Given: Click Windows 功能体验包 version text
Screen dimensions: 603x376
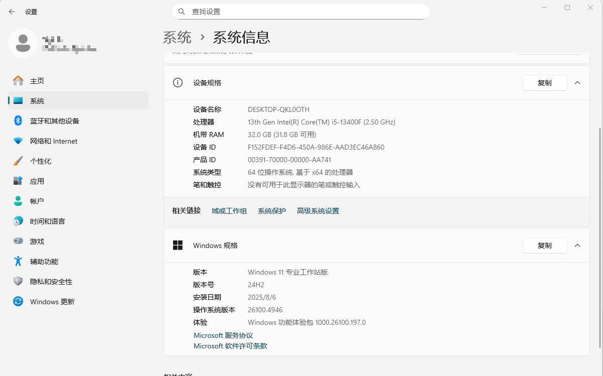Looking at the screenshot, I should coord(307,322).
